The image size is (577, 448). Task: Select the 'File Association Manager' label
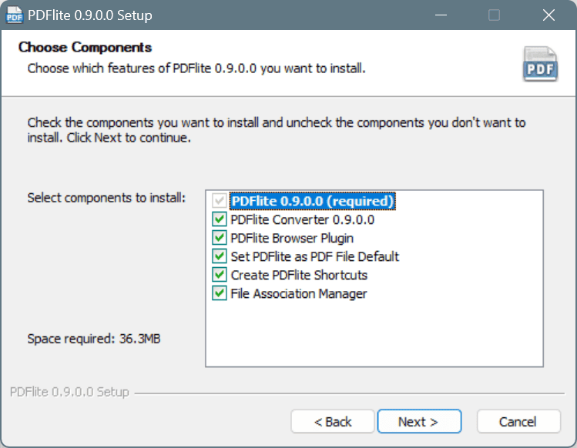point(298,294)
